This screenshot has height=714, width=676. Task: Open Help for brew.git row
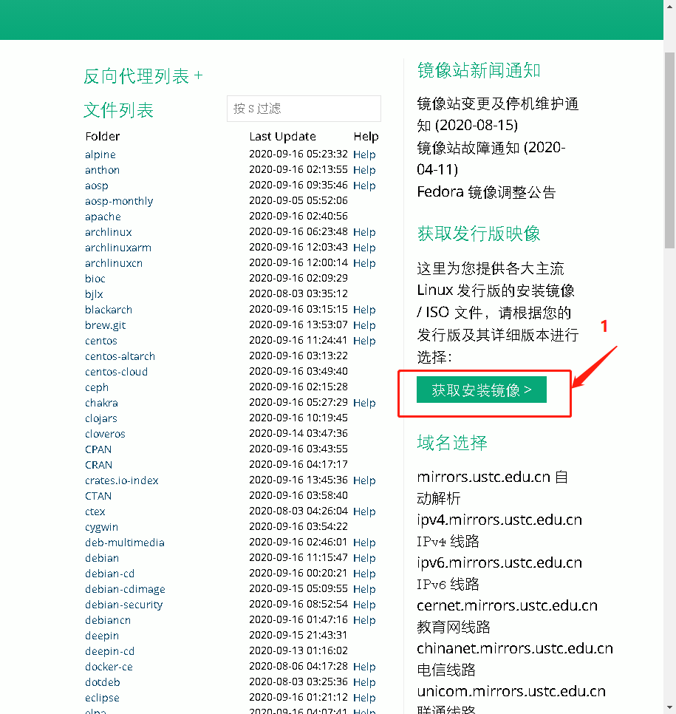click(364, 325)
